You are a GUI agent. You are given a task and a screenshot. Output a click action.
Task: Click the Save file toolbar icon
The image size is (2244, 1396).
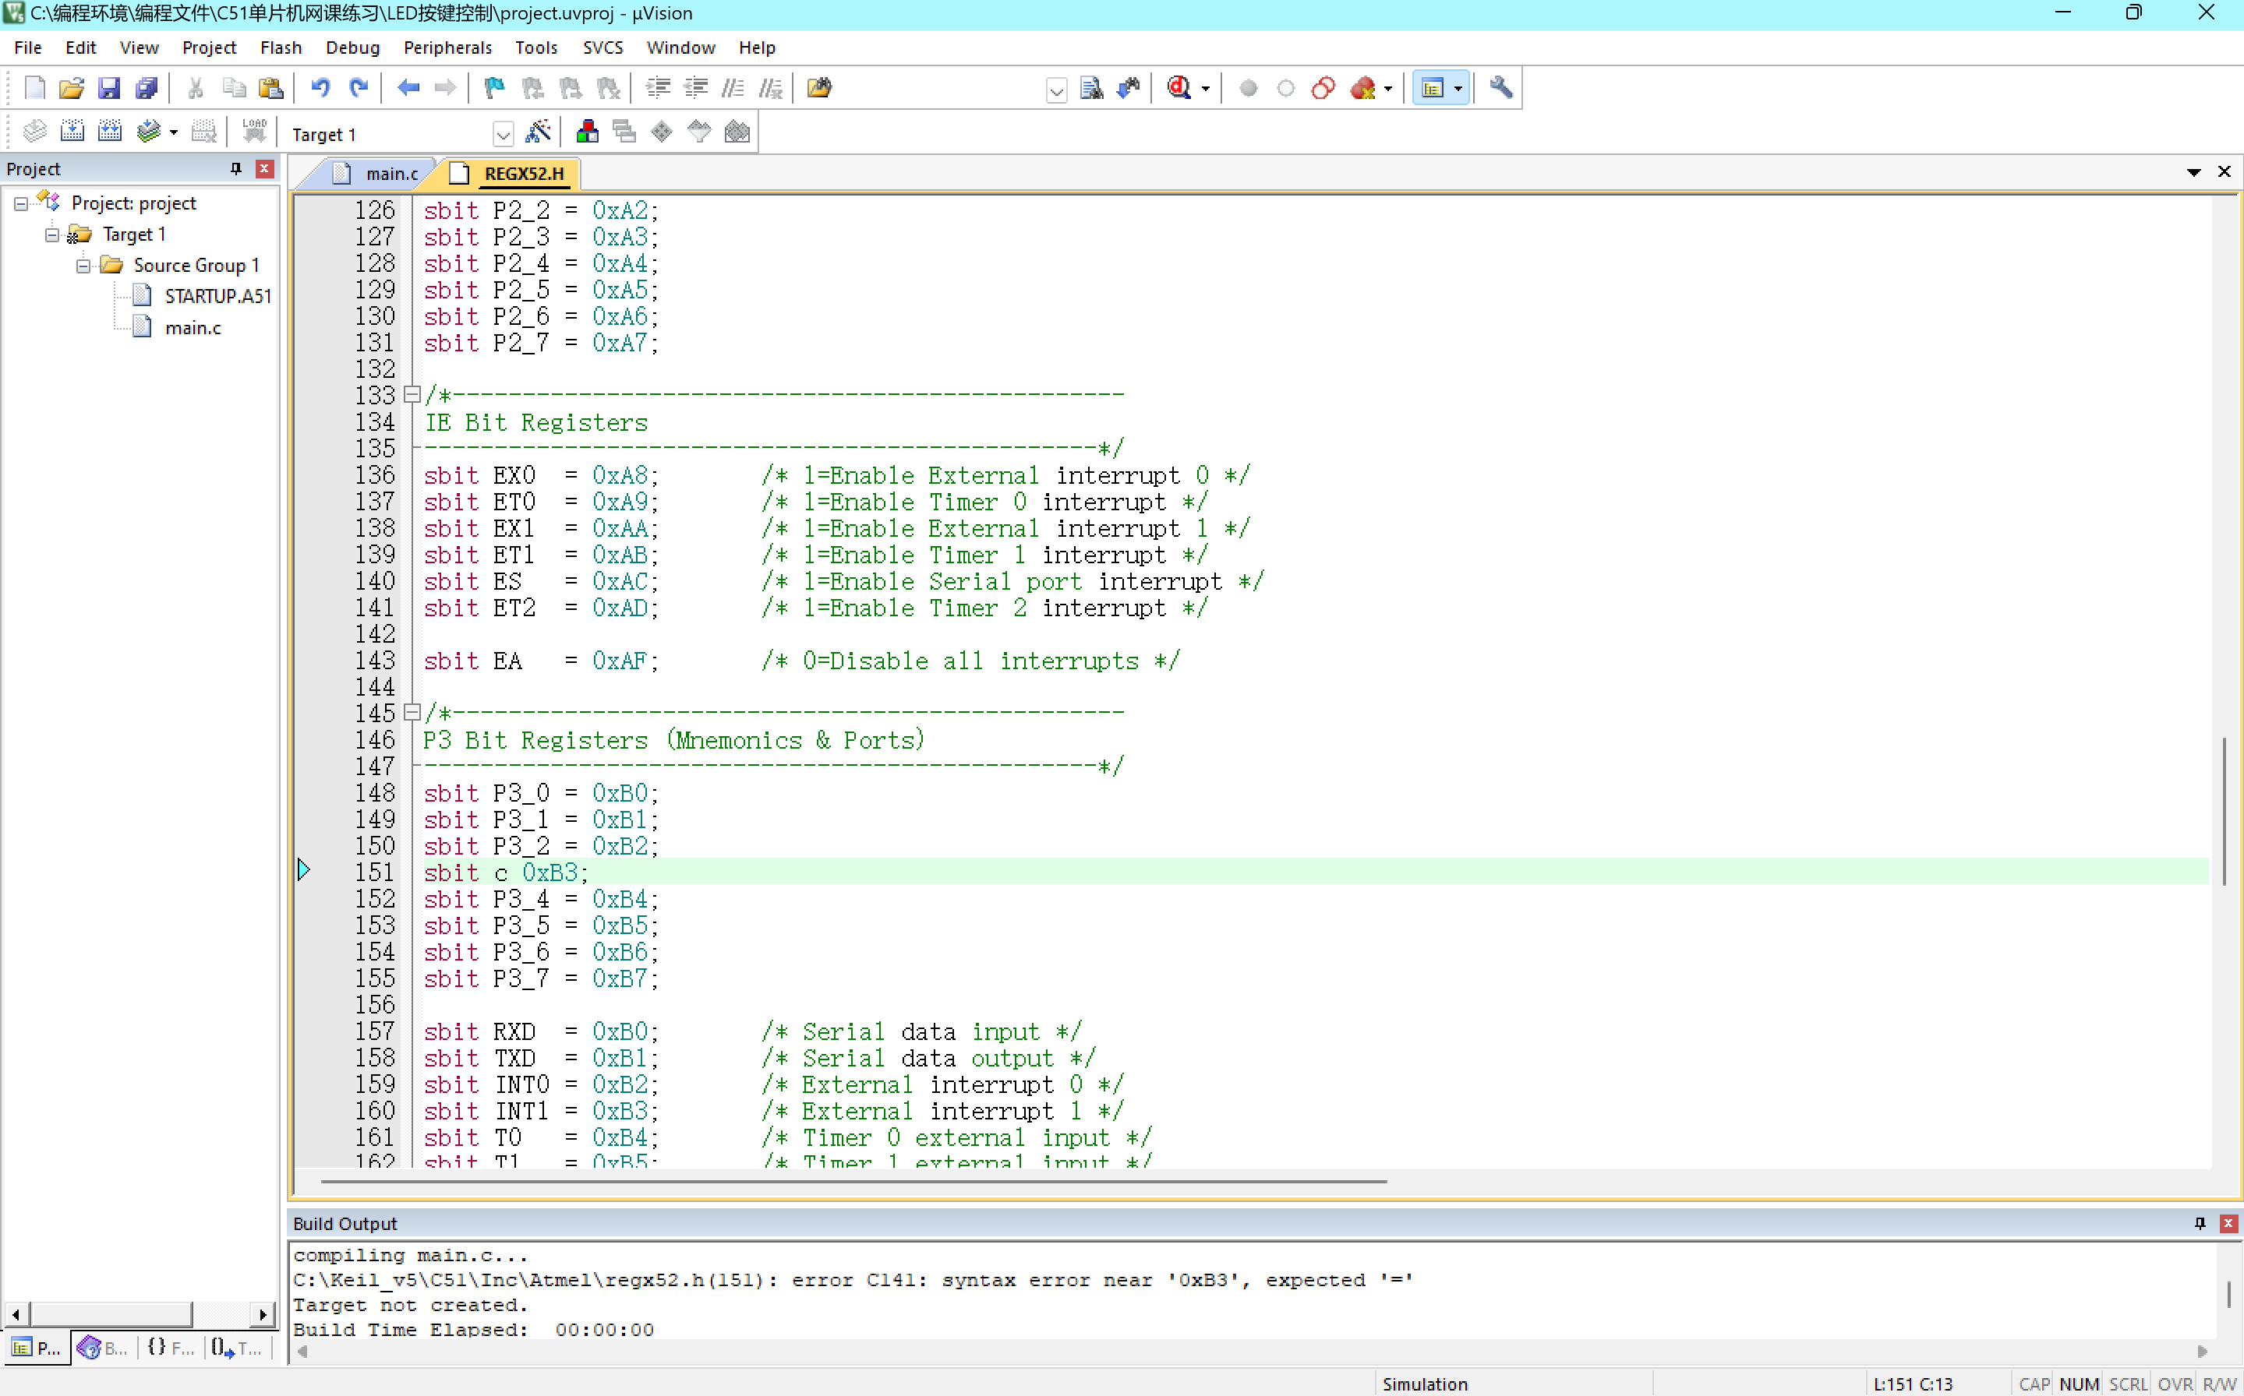[x=109, y=88]
